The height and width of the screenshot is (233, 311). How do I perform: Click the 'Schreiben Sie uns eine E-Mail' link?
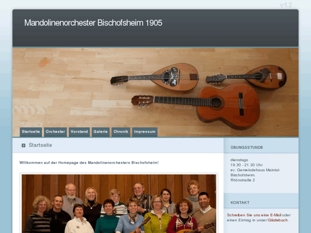click(x=254, y=215)
